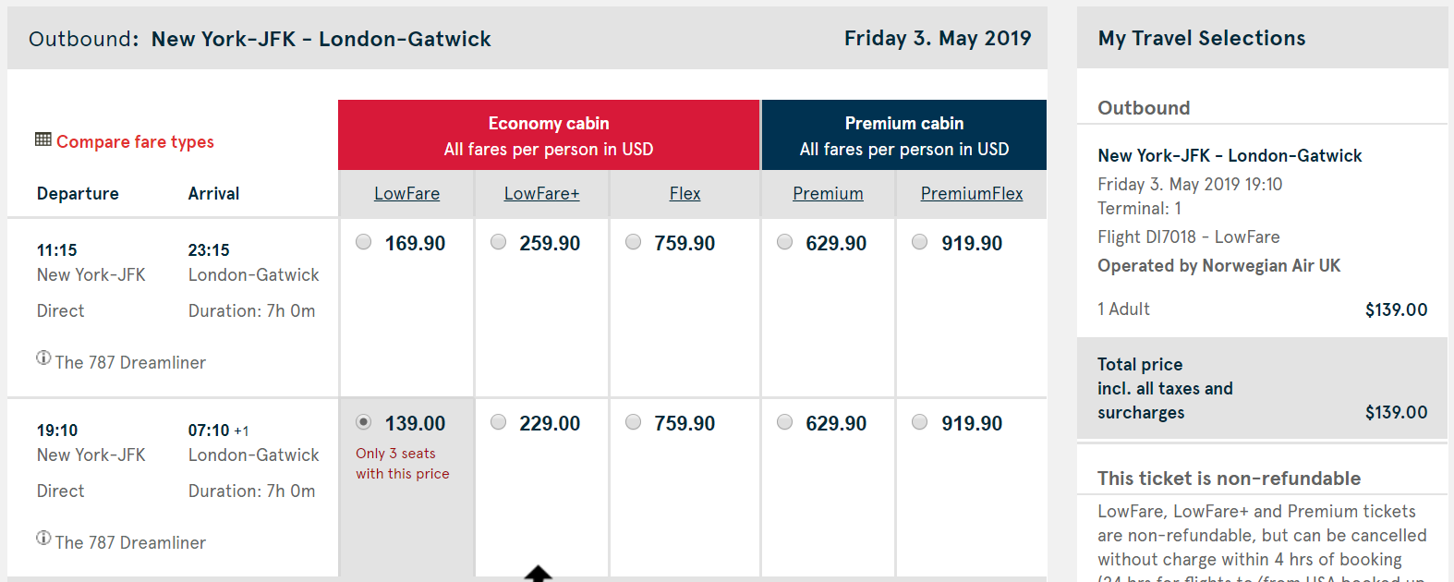Open the LowFare+ column header link
The width and height of the screenshot is (1454, 582).
[541, 194]
